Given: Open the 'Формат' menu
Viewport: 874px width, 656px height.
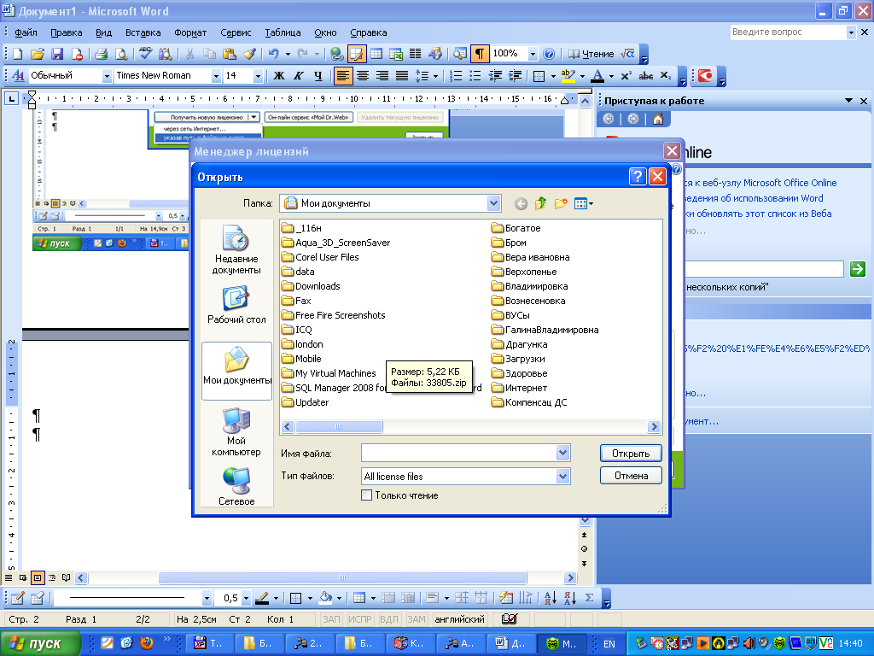Looking at the screenshot, I should click(190, 33).
